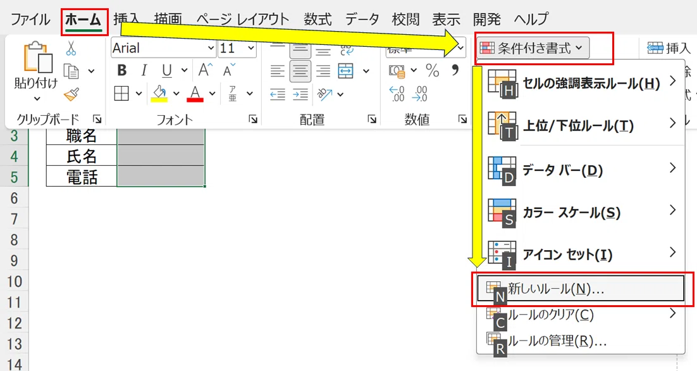
Task: Increase font size with larger A
Action: pos(206,70)
